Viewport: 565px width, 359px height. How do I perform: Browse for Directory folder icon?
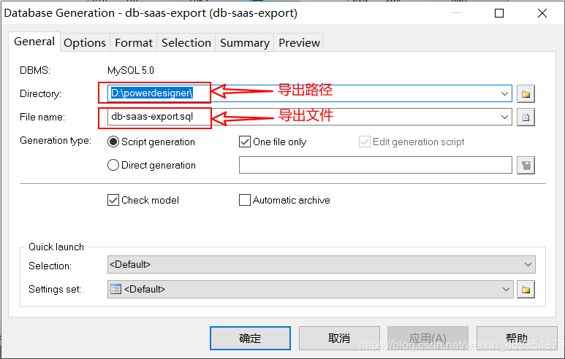tap(526, 94)
